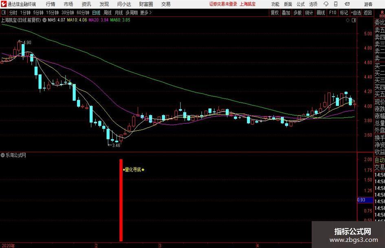This screenshot has width=385, height=248.
Task: Switch to 分时 chart tab
Action: coord(13,13)
